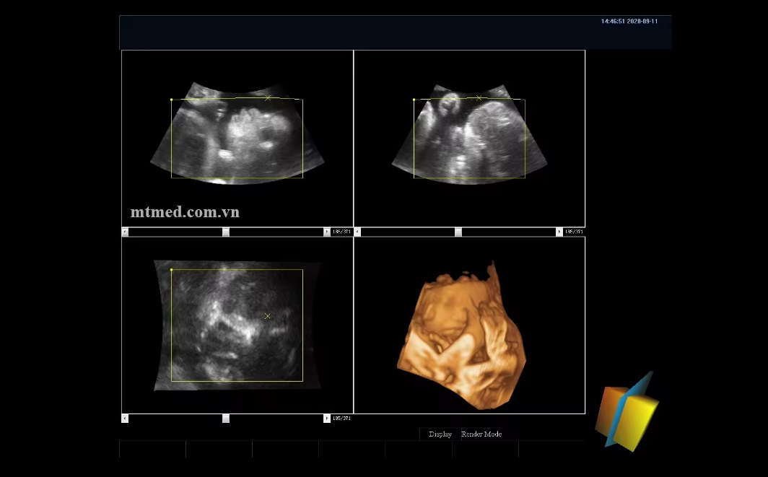
Task: Select the slice slider thumb under bottom-left view
Action: (x=226, y=419)
